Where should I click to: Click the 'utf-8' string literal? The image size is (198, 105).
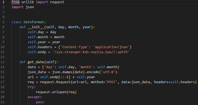pos(108,72)
